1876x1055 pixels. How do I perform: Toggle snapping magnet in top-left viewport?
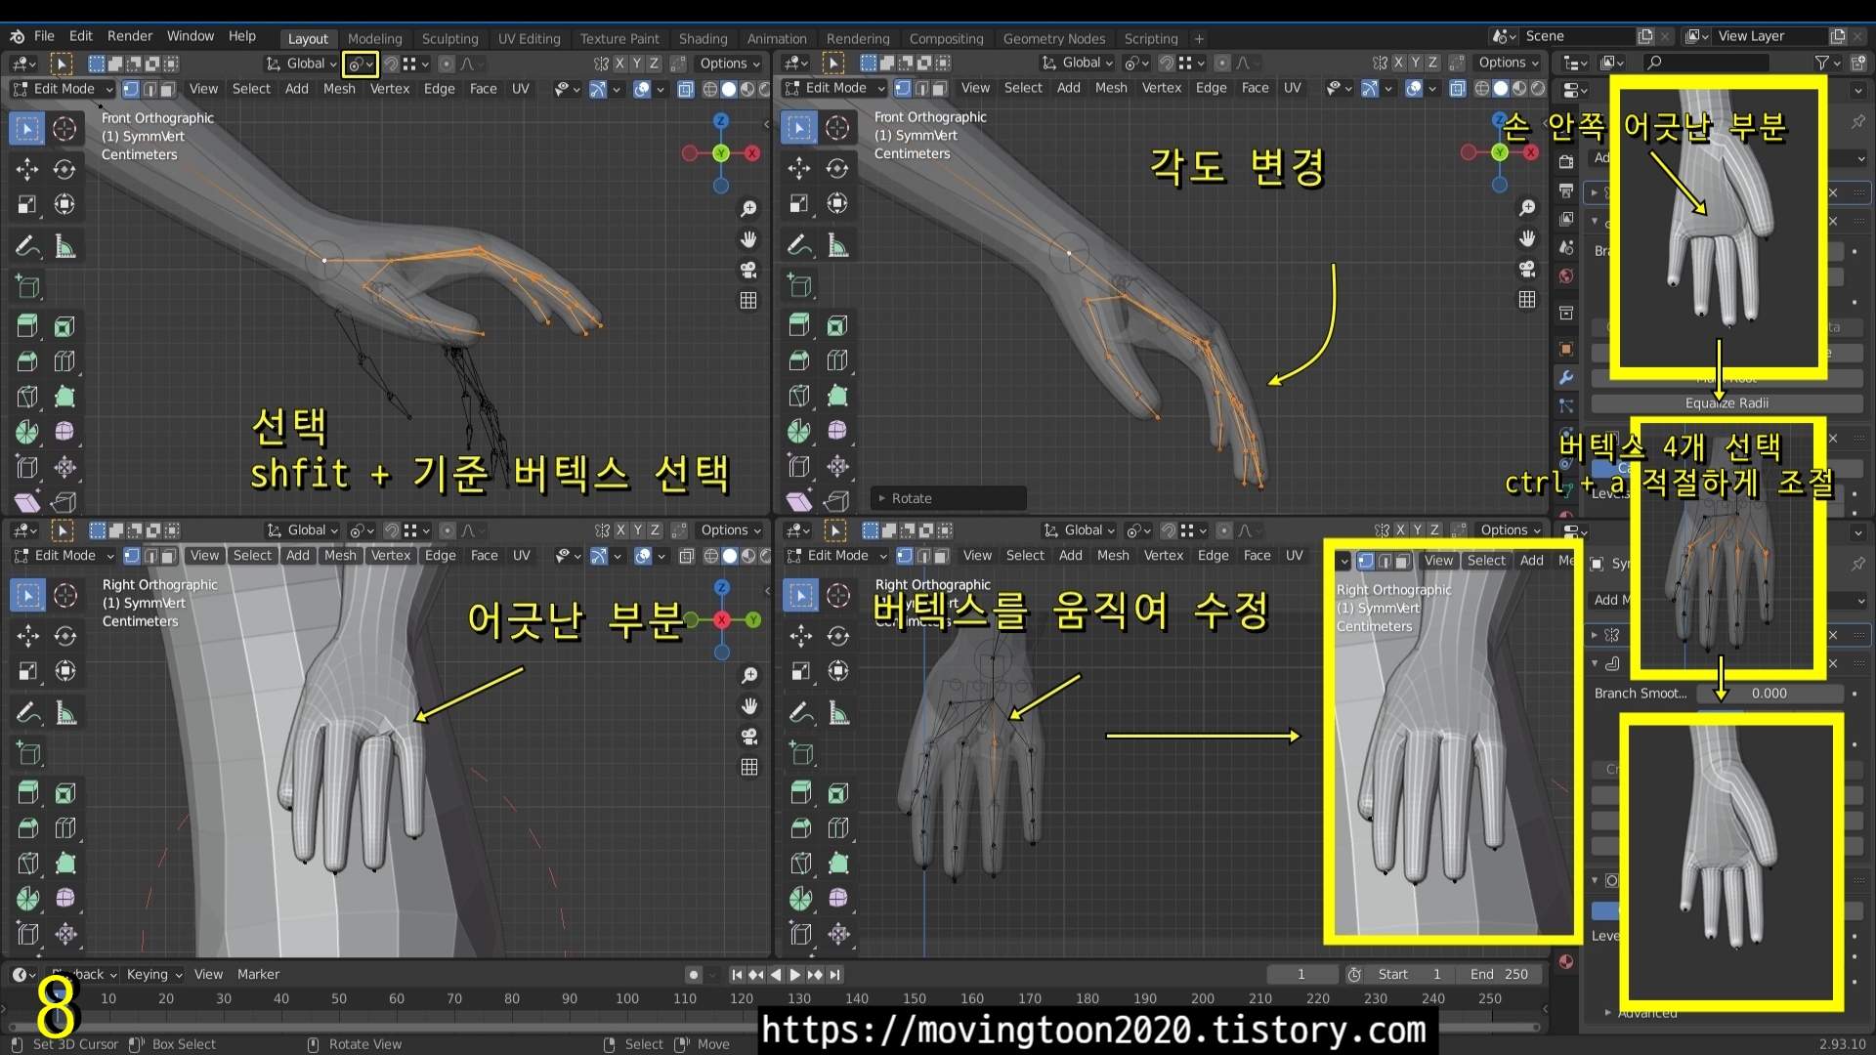tap(391, 63)
